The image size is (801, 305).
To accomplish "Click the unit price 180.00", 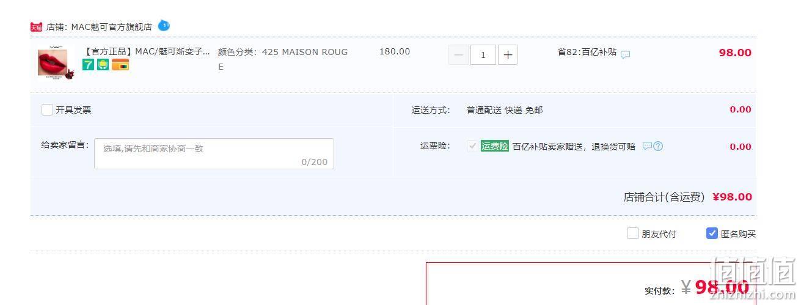I will pyautogui.click(x=395, y=51).
